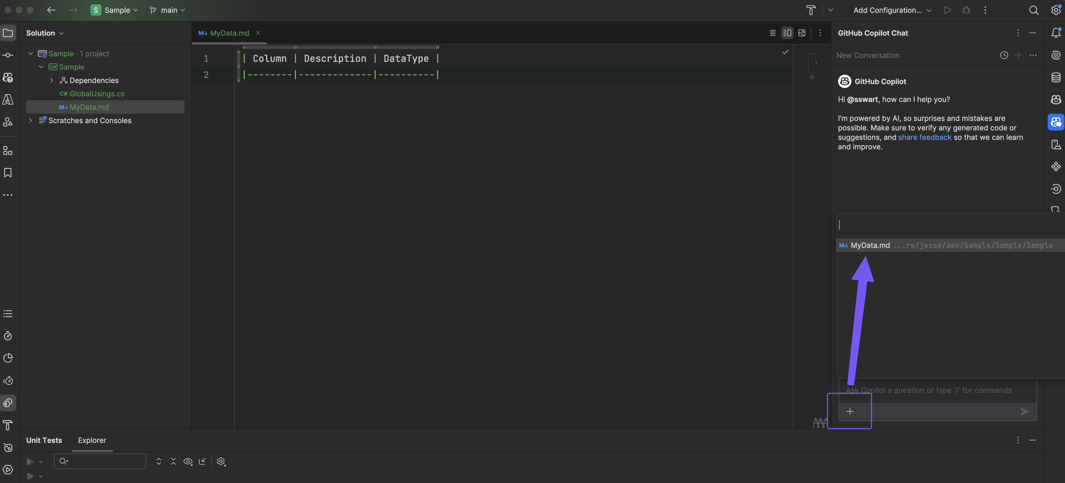Toggle show-all-tests eye icon in Unit Tests

(x=188, y=462)
